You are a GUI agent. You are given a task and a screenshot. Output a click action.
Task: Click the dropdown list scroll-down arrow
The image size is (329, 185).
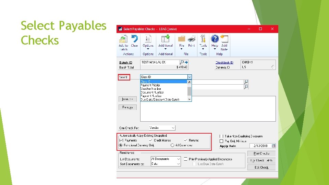click(x=189, y=99)
